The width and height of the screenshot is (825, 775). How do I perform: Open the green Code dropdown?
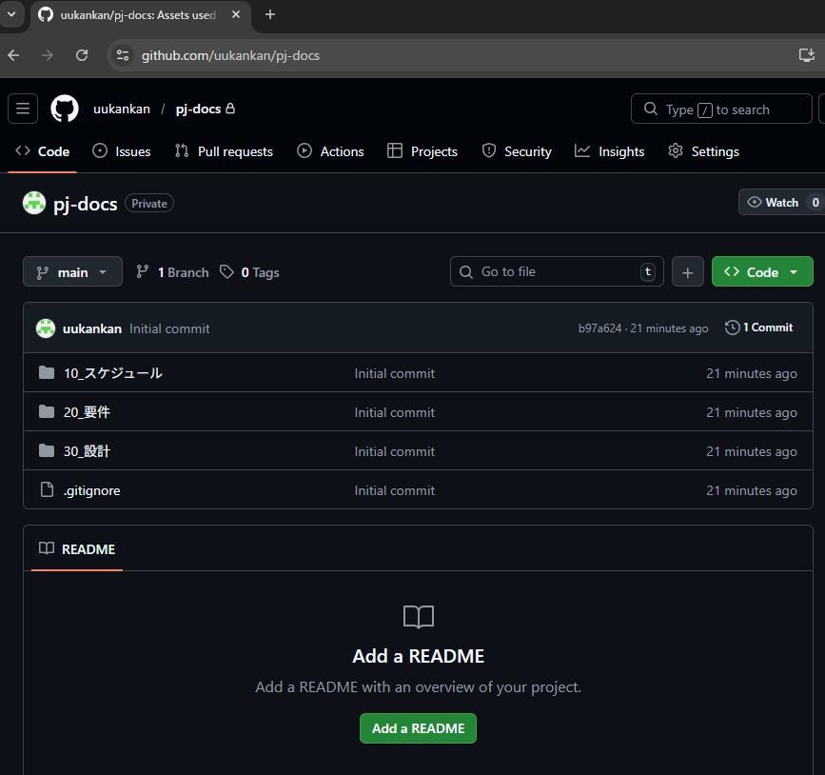pos(761,272)
